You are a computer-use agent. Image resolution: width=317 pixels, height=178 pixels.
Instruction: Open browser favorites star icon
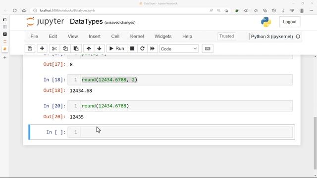point(256,10)
